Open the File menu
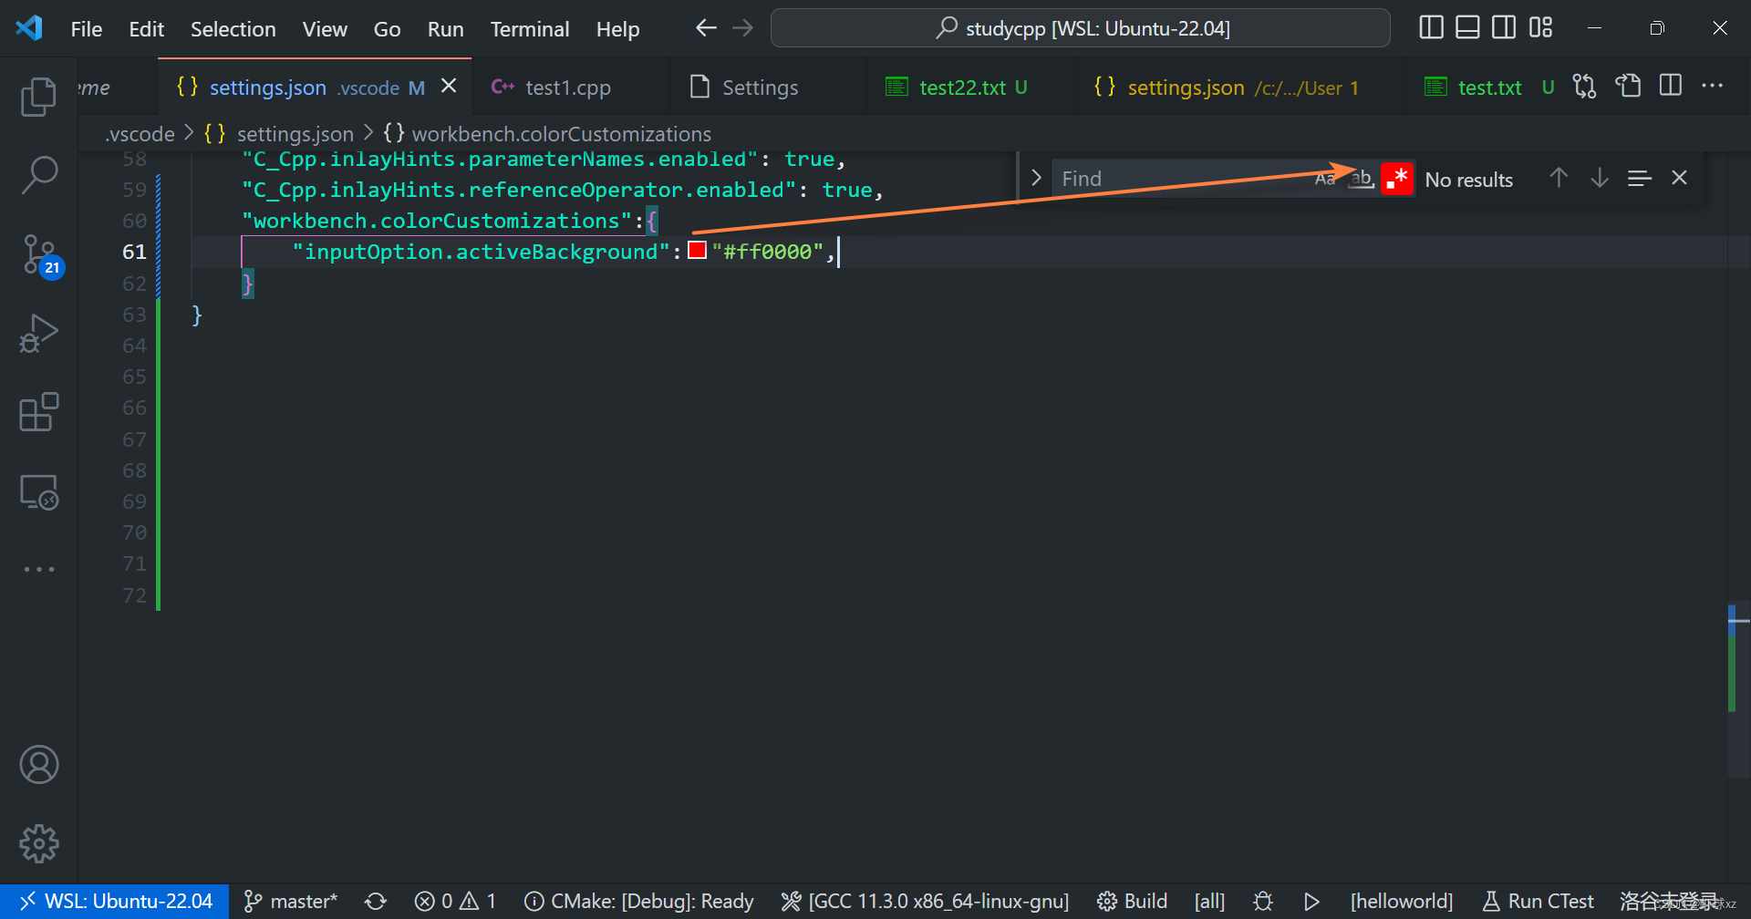The width and height of the screenshot is (1751, 919). tap(87, 29)
